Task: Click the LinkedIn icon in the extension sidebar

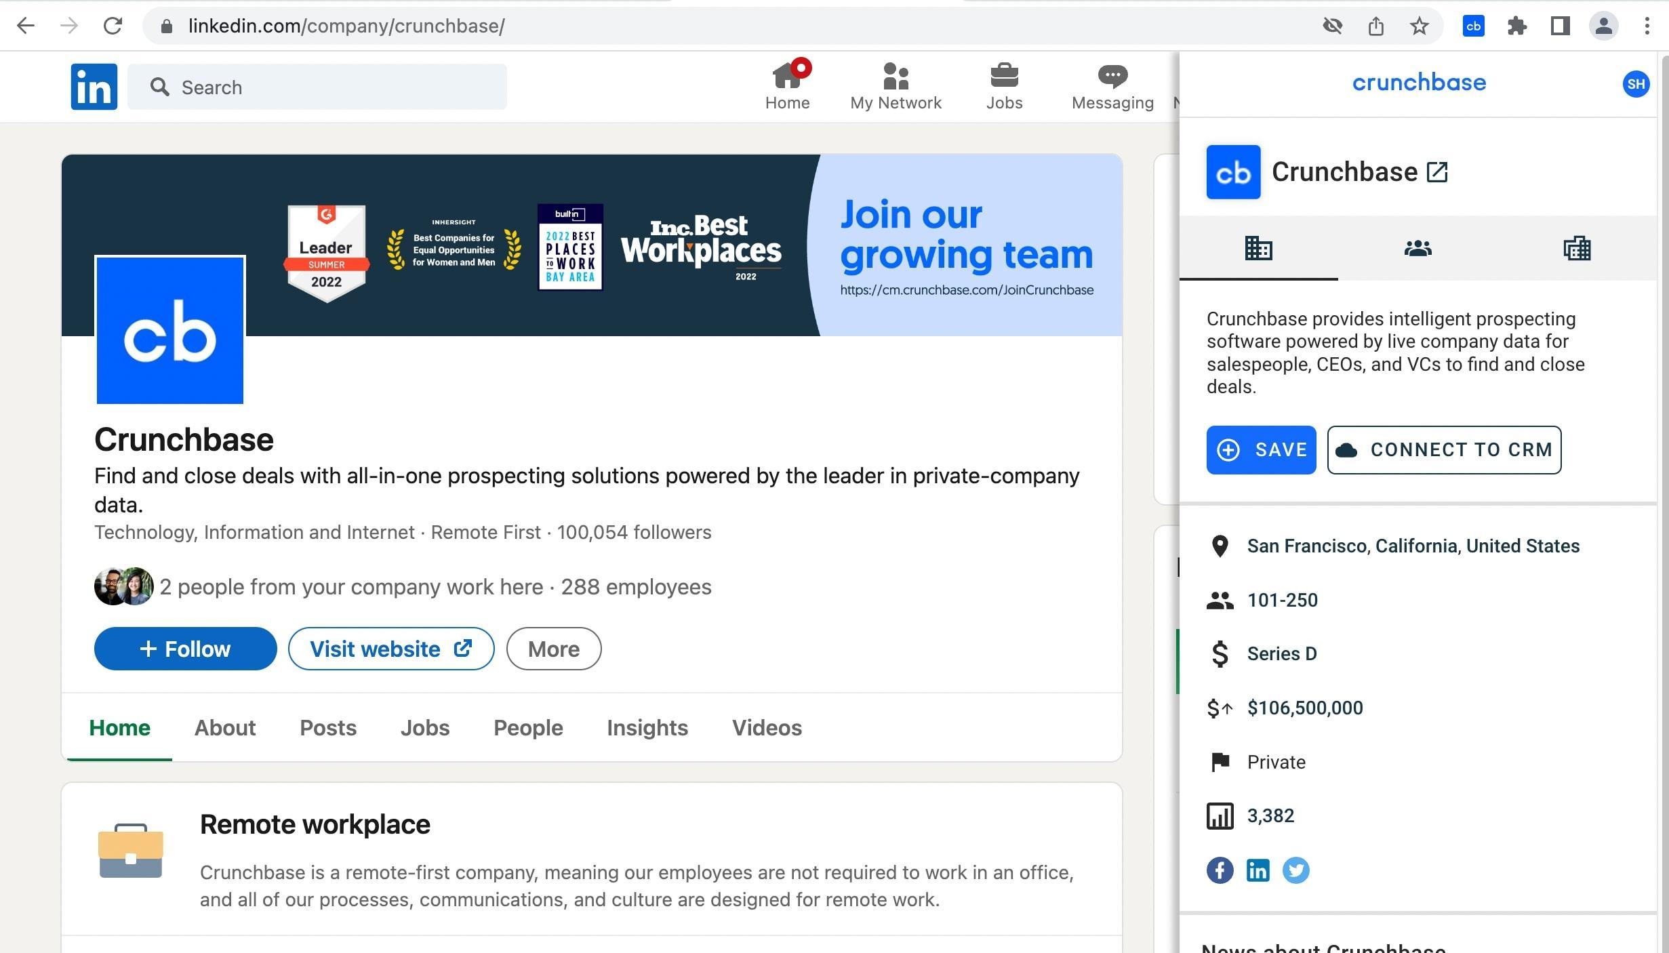Action: (x=1258, y=870)
